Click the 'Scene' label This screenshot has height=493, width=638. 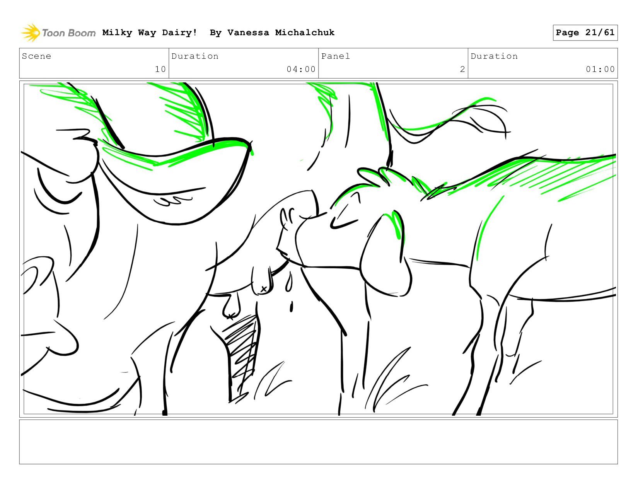click(36, 56)
